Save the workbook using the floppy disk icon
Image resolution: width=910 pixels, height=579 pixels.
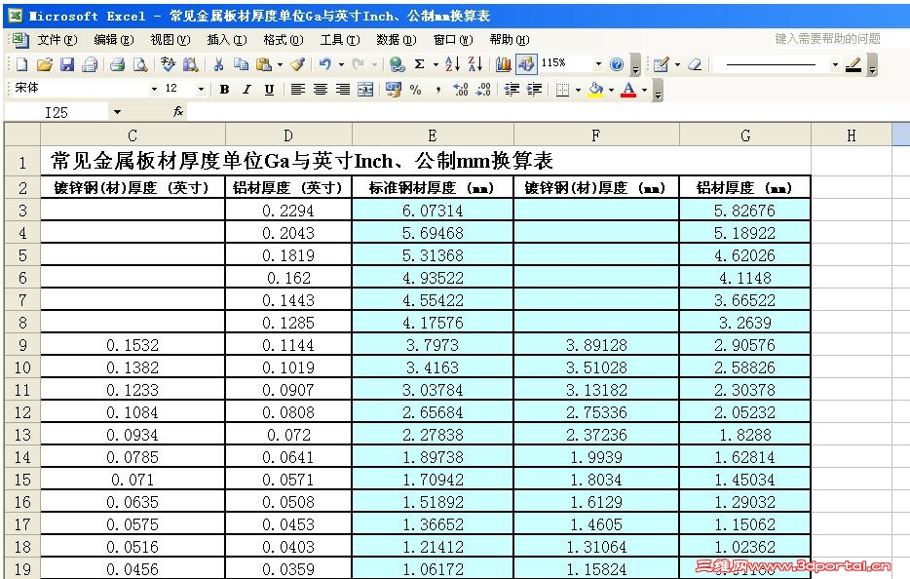click(x=67, y=64)
